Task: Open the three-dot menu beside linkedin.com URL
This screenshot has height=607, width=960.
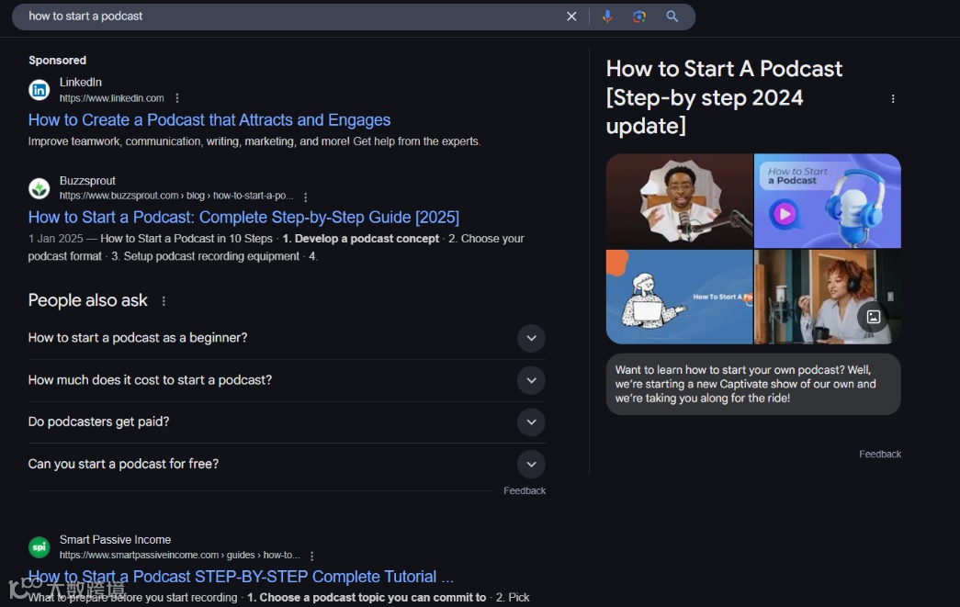Action: 177,98
